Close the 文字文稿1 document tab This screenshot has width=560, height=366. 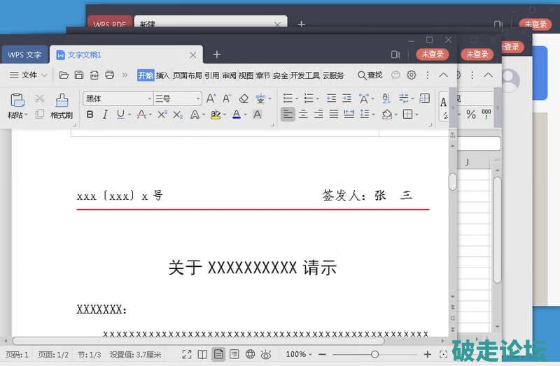(193, 55)
